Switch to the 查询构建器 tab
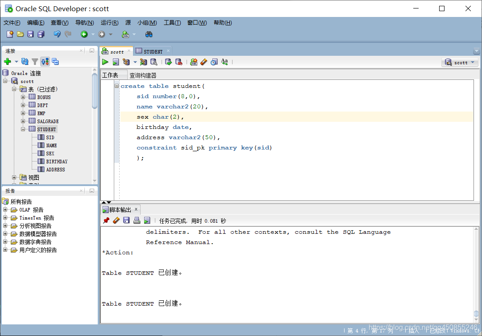Screen dimensions: 482x336 143,75
